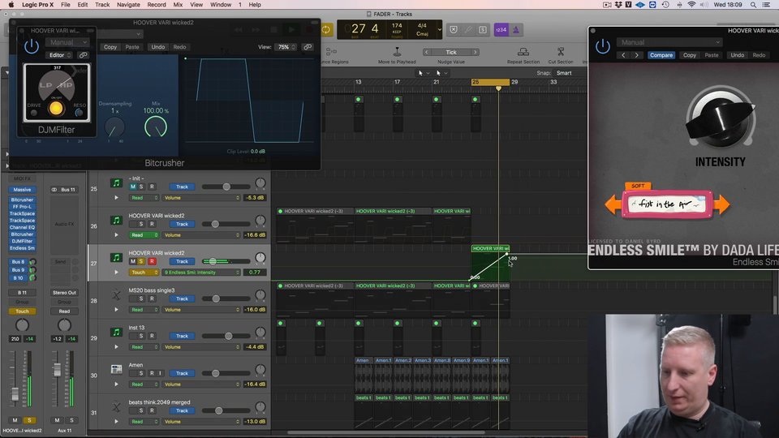The image size is (779, 438).
Task: Click the track icon of the Init track
Action: tap(116, 183)
